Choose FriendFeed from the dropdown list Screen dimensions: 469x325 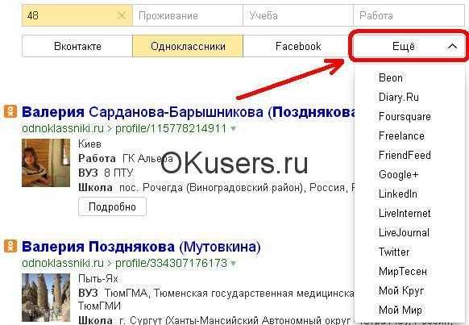pyautogui.click(x=405, y=155)
